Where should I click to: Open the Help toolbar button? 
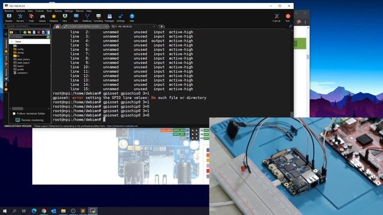coord(132,18)
